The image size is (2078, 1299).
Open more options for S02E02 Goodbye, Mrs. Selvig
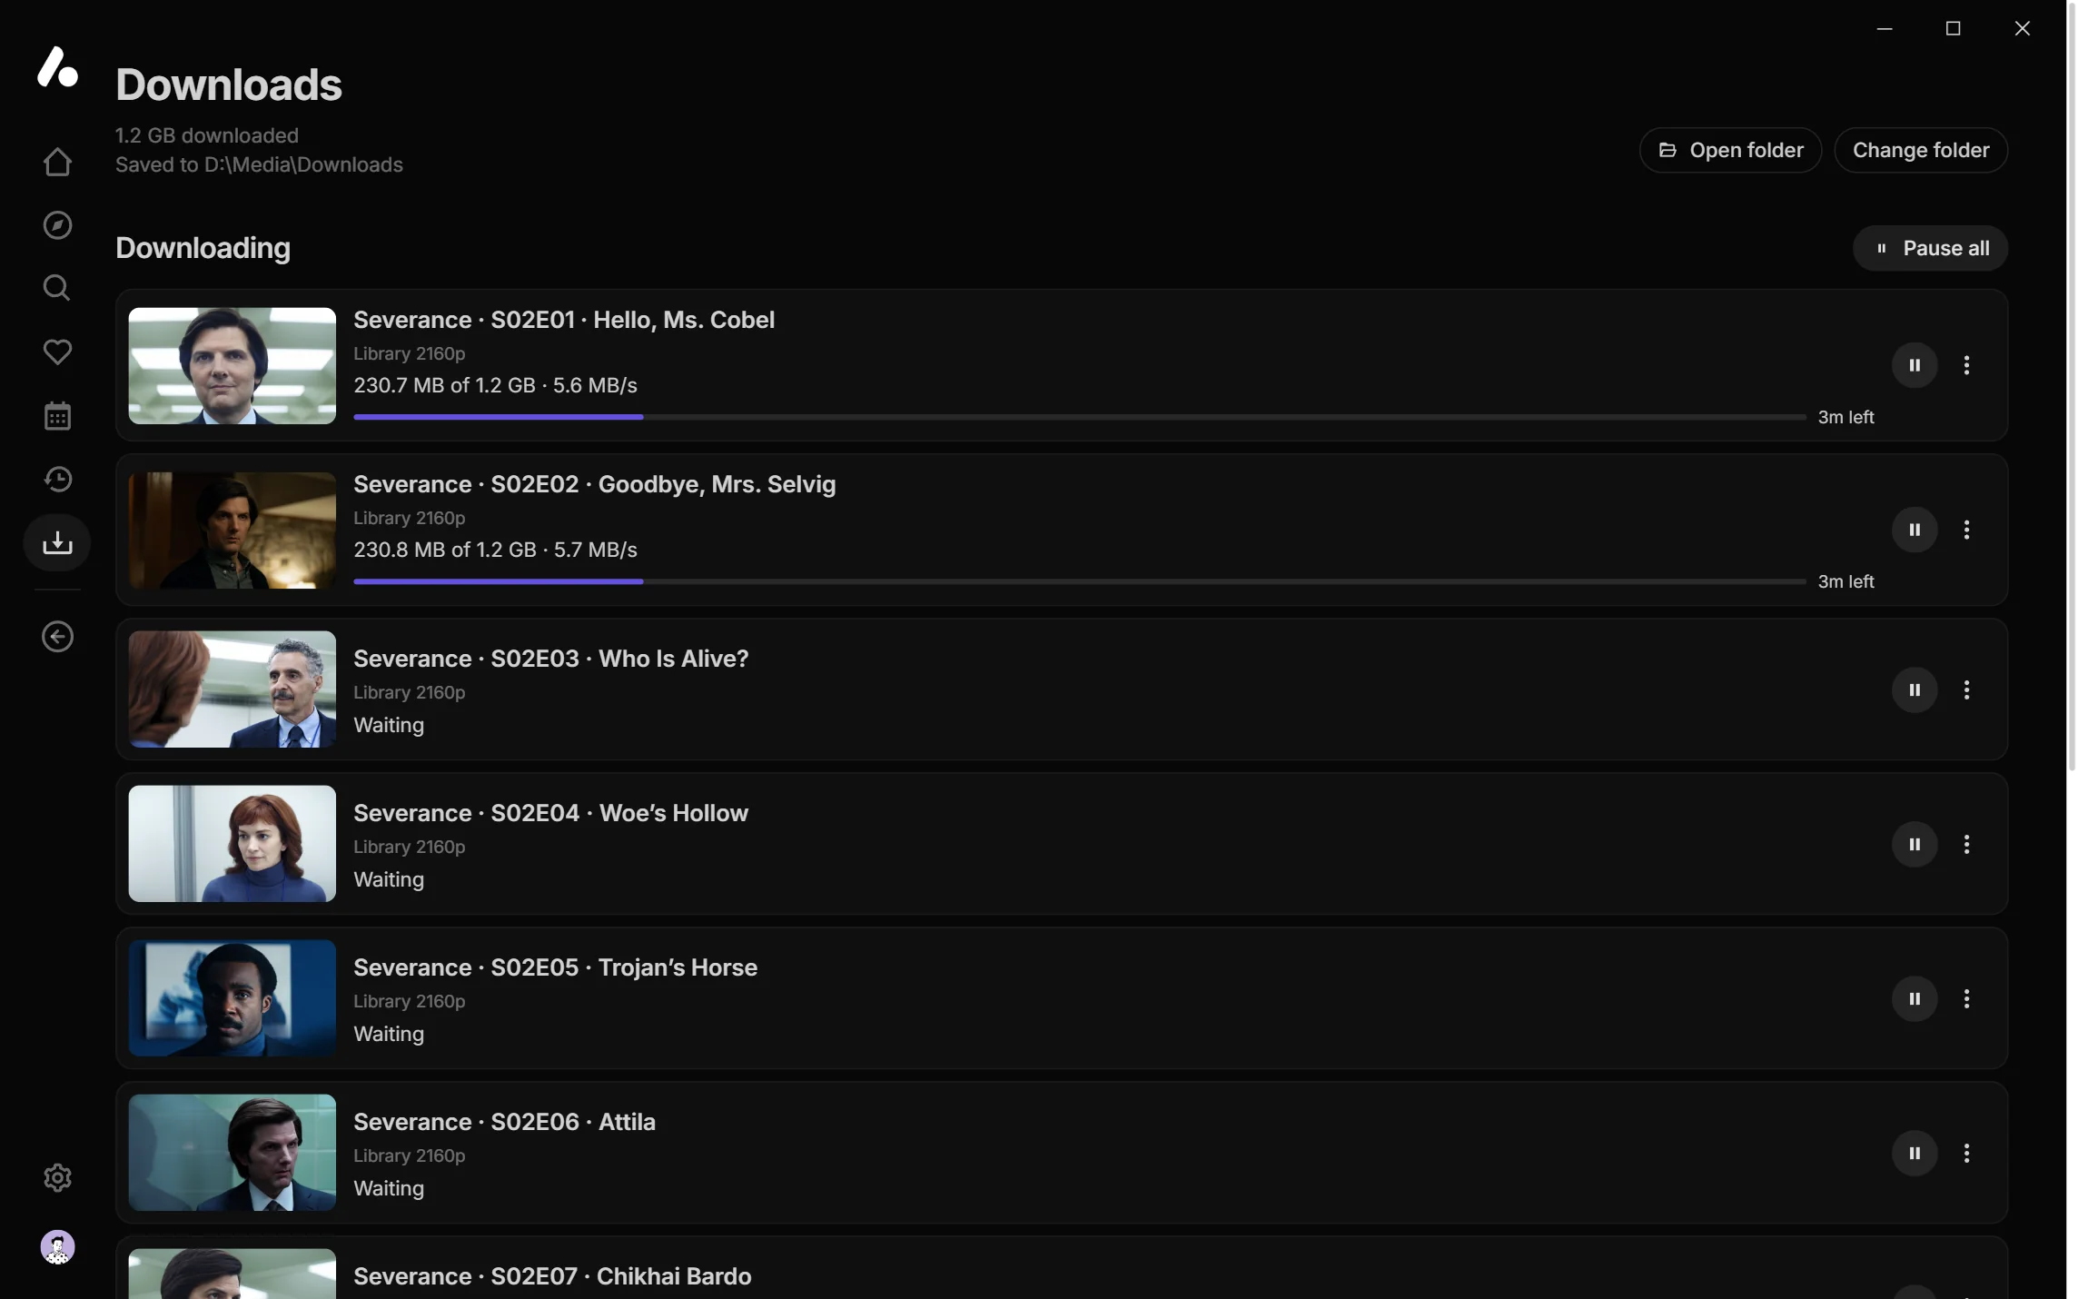coord(1966,530)
